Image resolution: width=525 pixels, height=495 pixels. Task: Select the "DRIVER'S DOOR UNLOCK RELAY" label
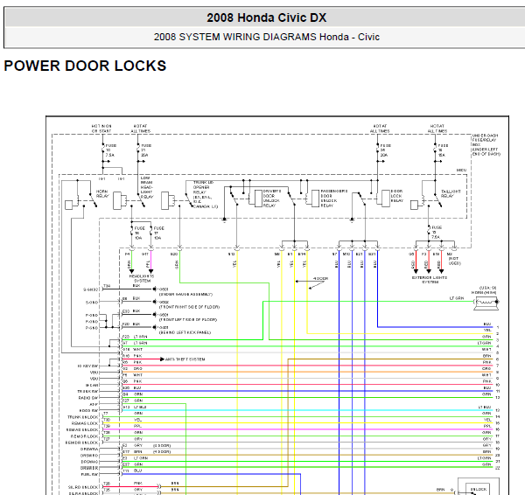(x=271, y=199)
